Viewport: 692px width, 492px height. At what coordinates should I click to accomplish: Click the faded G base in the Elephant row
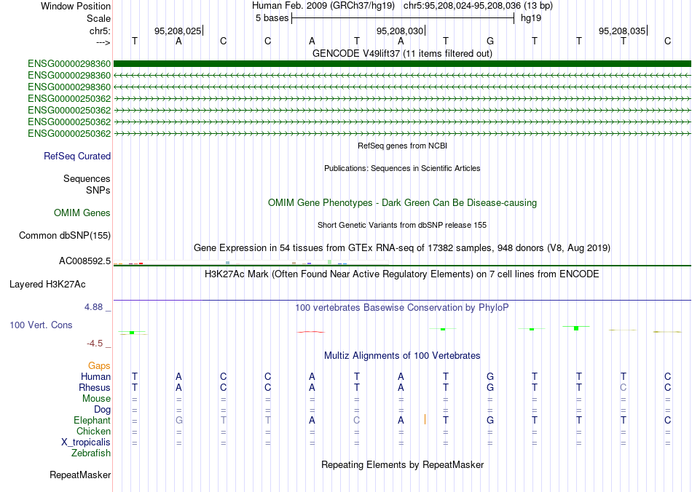[178, 420]
